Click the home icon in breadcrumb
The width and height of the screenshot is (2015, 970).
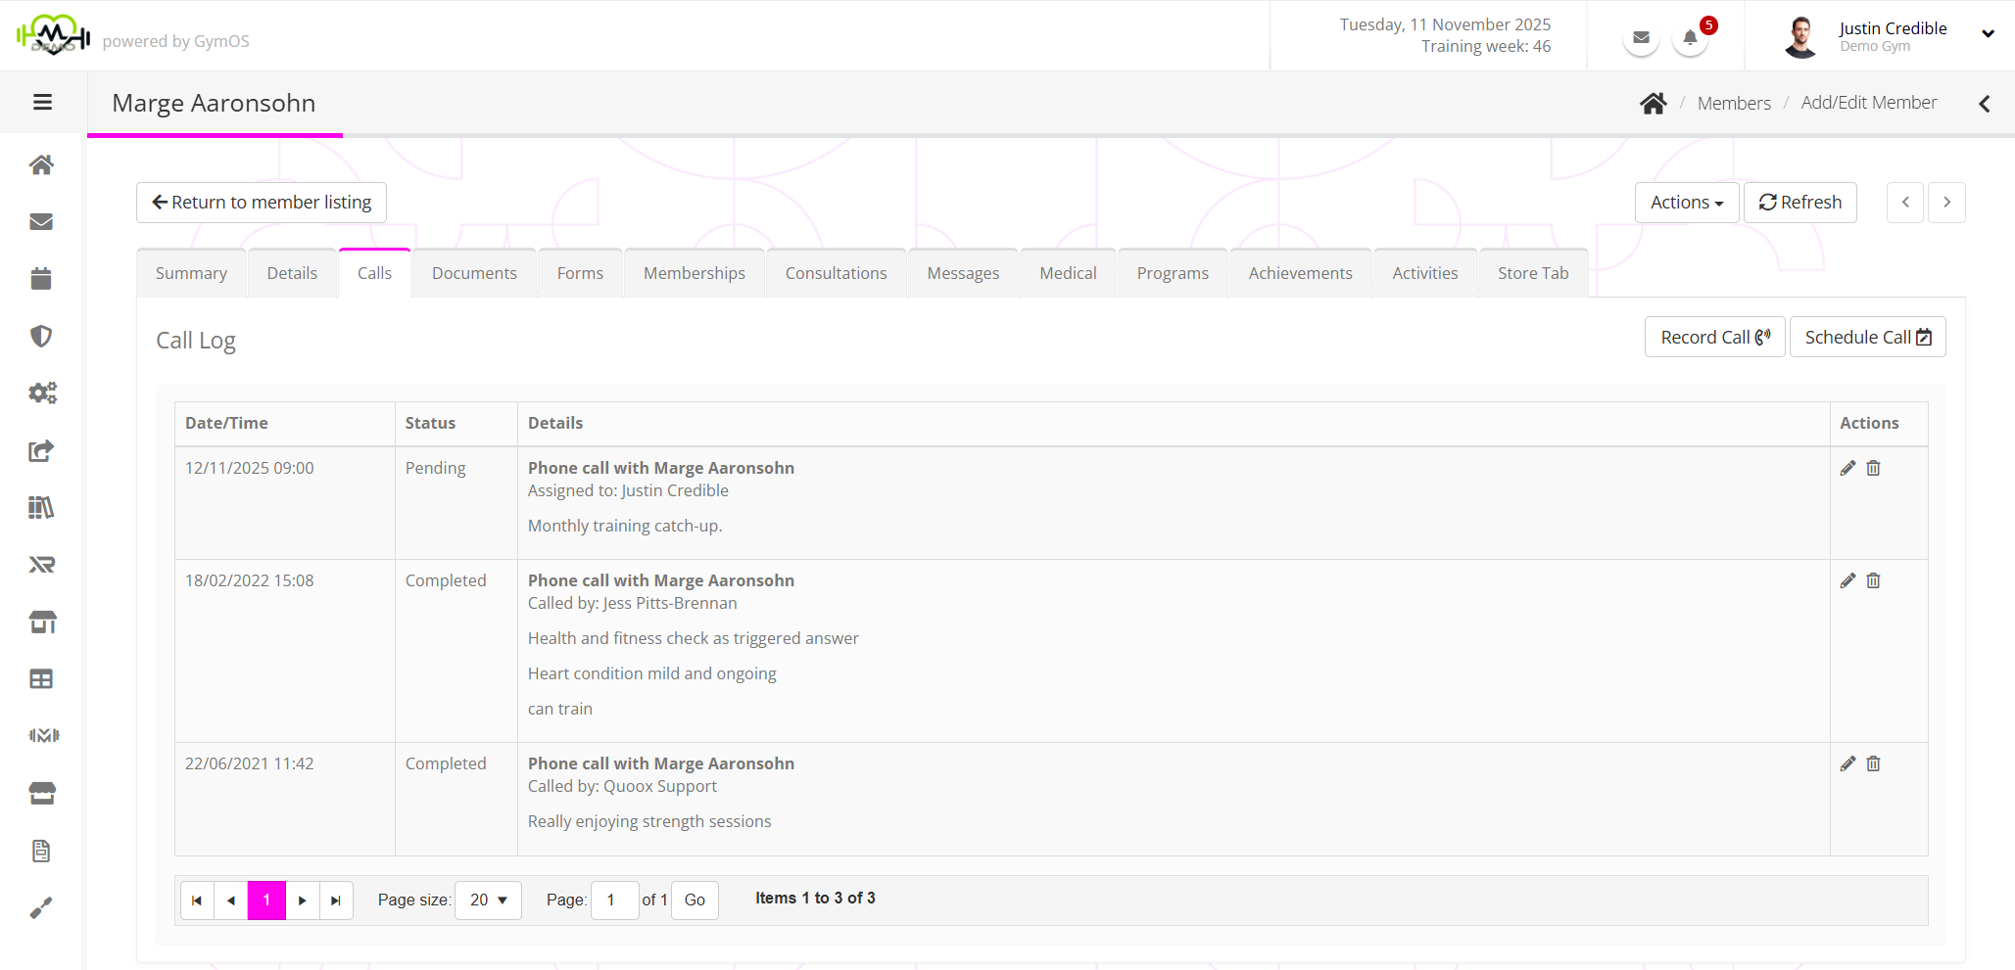1653,104
